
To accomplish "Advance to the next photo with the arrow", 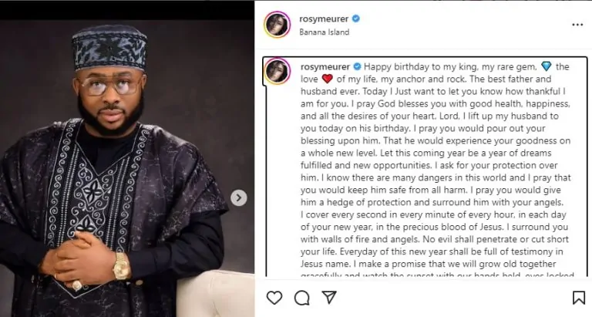I will 239,198.
